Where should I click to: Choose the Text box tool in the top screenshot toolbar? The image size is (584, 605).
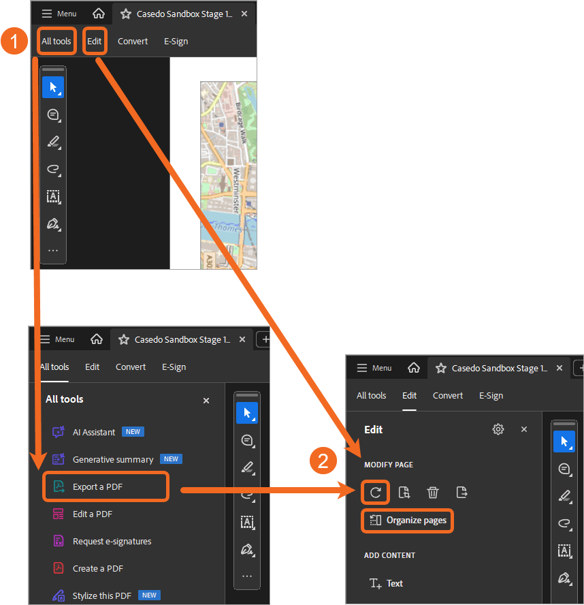[x=53, y=196]
